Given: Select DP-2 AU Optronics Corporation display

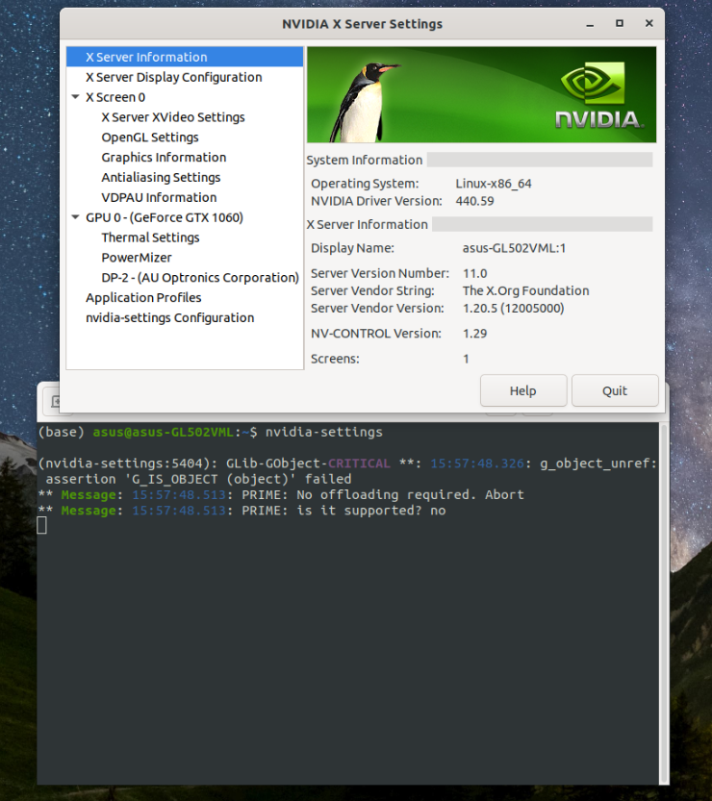Looking at the screenshot, I should 200,277.
